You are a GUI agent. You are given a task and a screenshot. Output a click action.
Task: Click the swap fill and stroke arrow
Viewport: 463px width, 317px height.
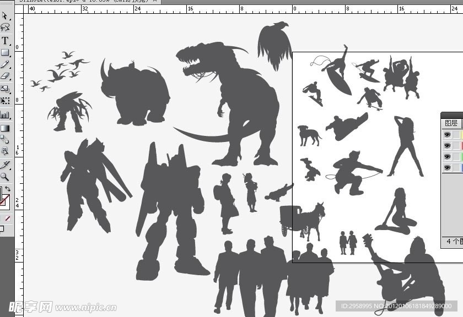(8, 189)
